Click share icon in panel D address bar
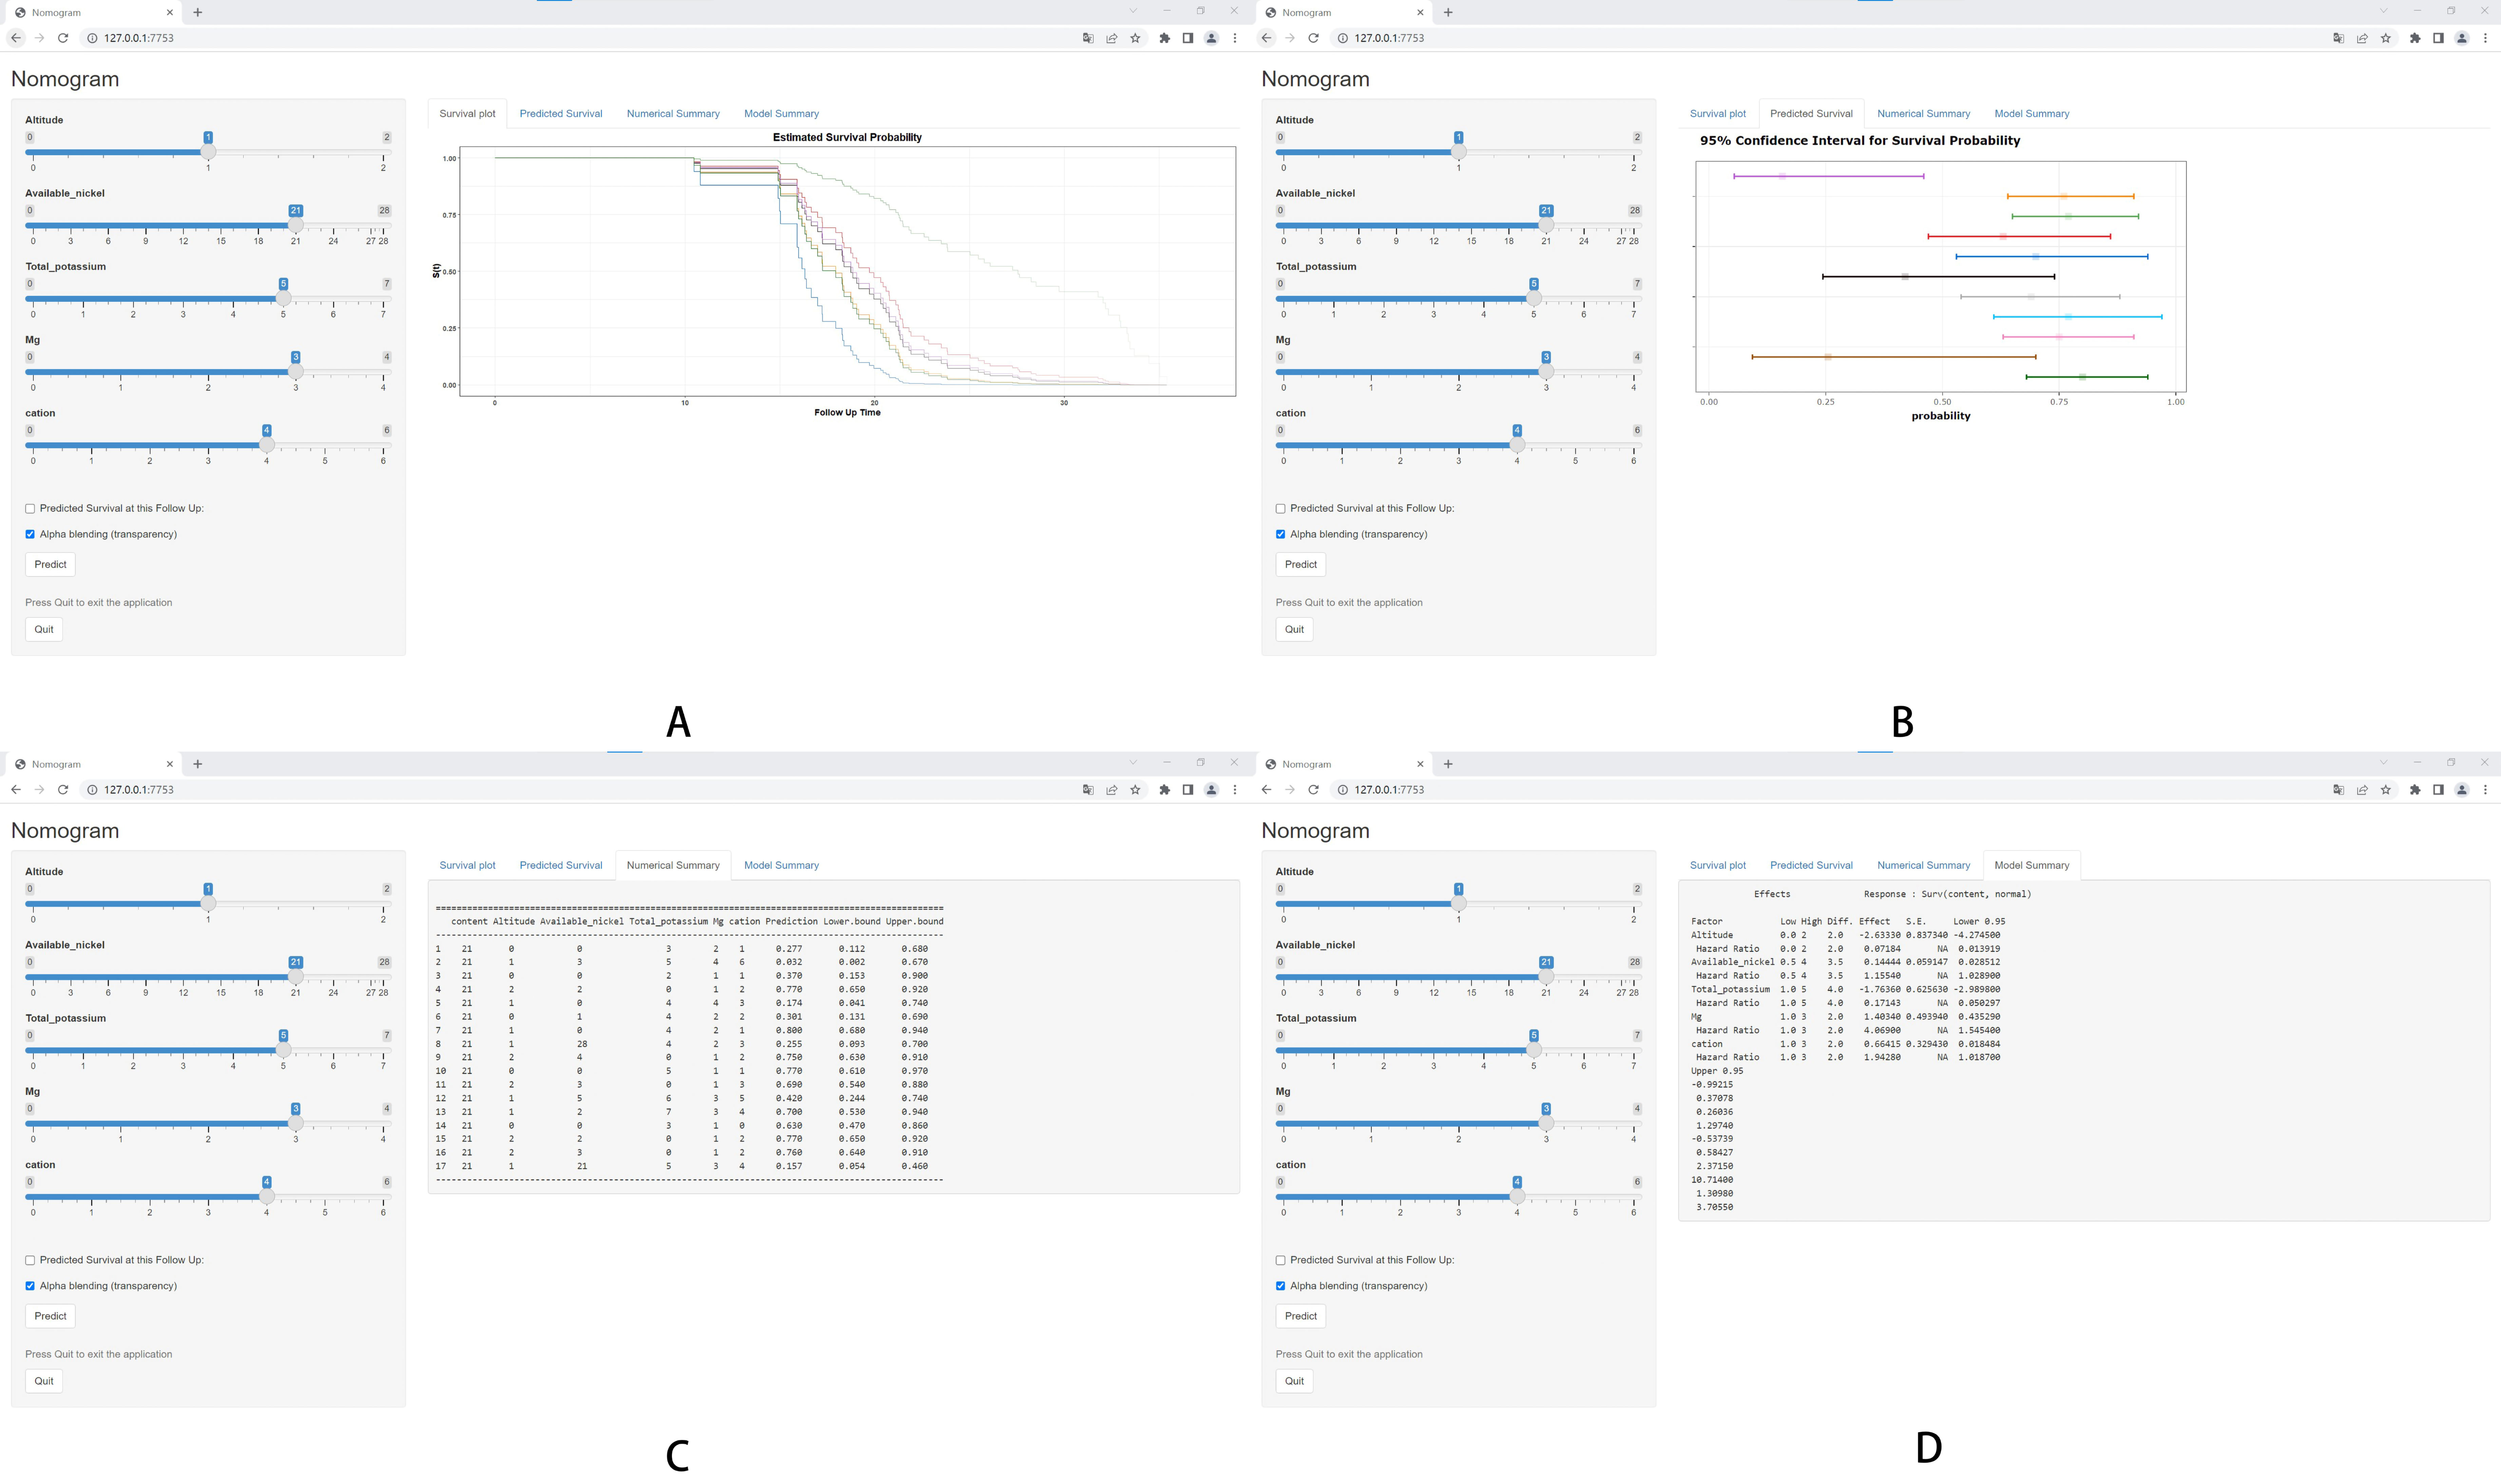Viewport: 2501px width, 1484px height. click(2362, 790)
